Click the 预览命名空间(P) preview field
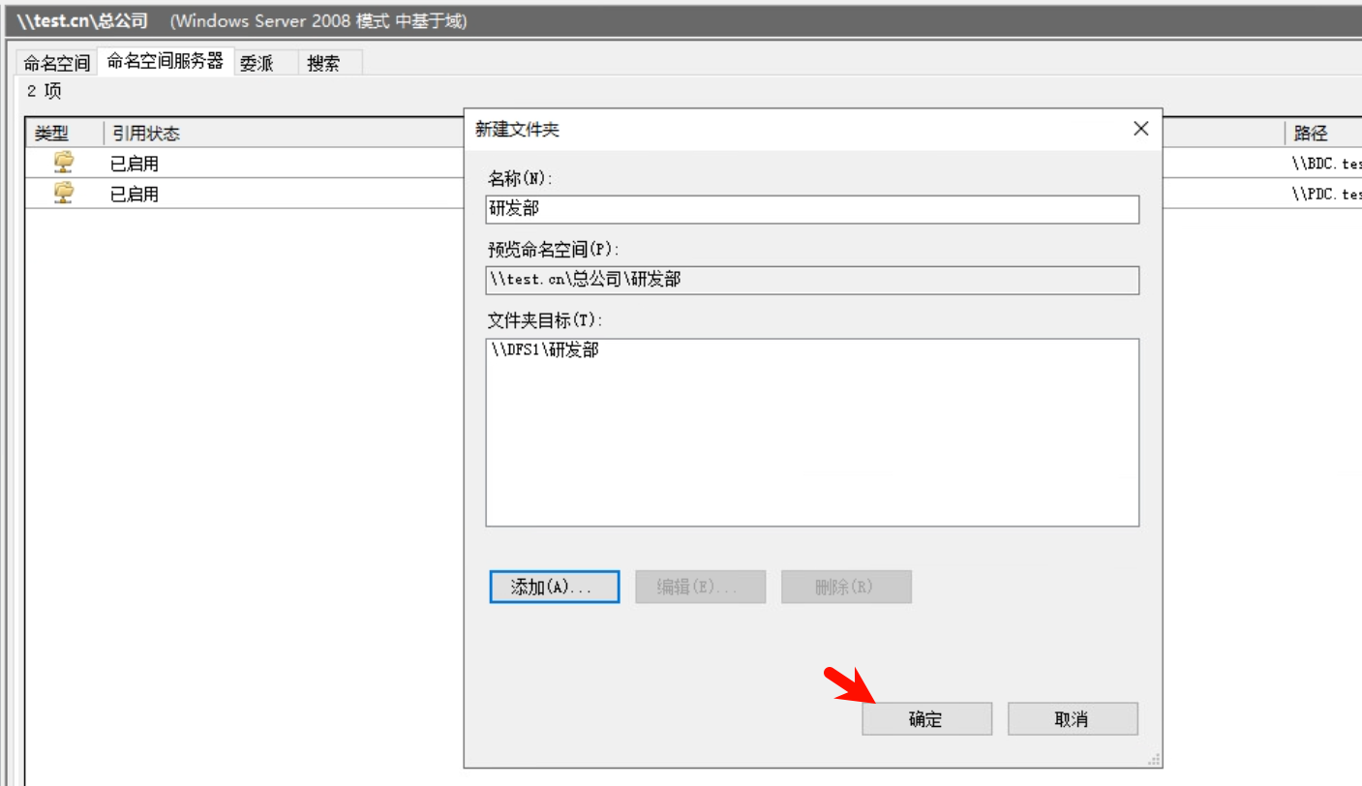Image resolution: width=1362 pixels, height=786 pixels. tap(811, 281)
